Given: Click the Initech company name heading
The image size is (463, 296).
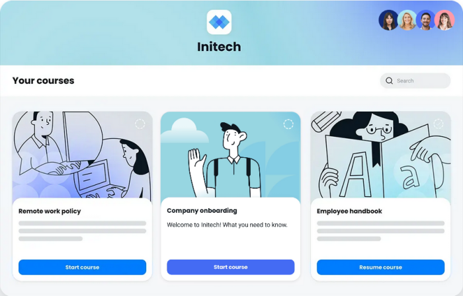Looking at the screenshot, I should tap(219, 47).
